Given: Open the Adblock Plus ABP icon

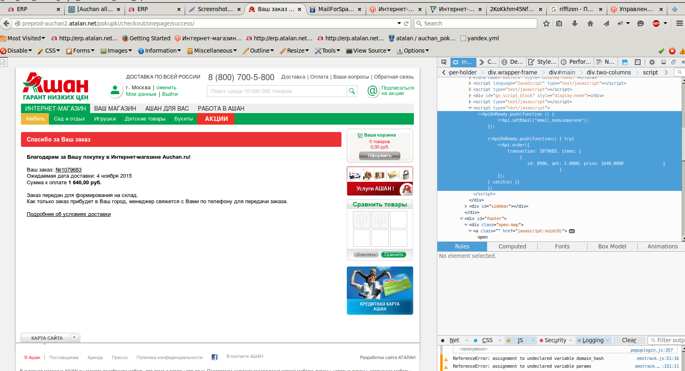Looking at the screenshot, I should pos(656,23).
